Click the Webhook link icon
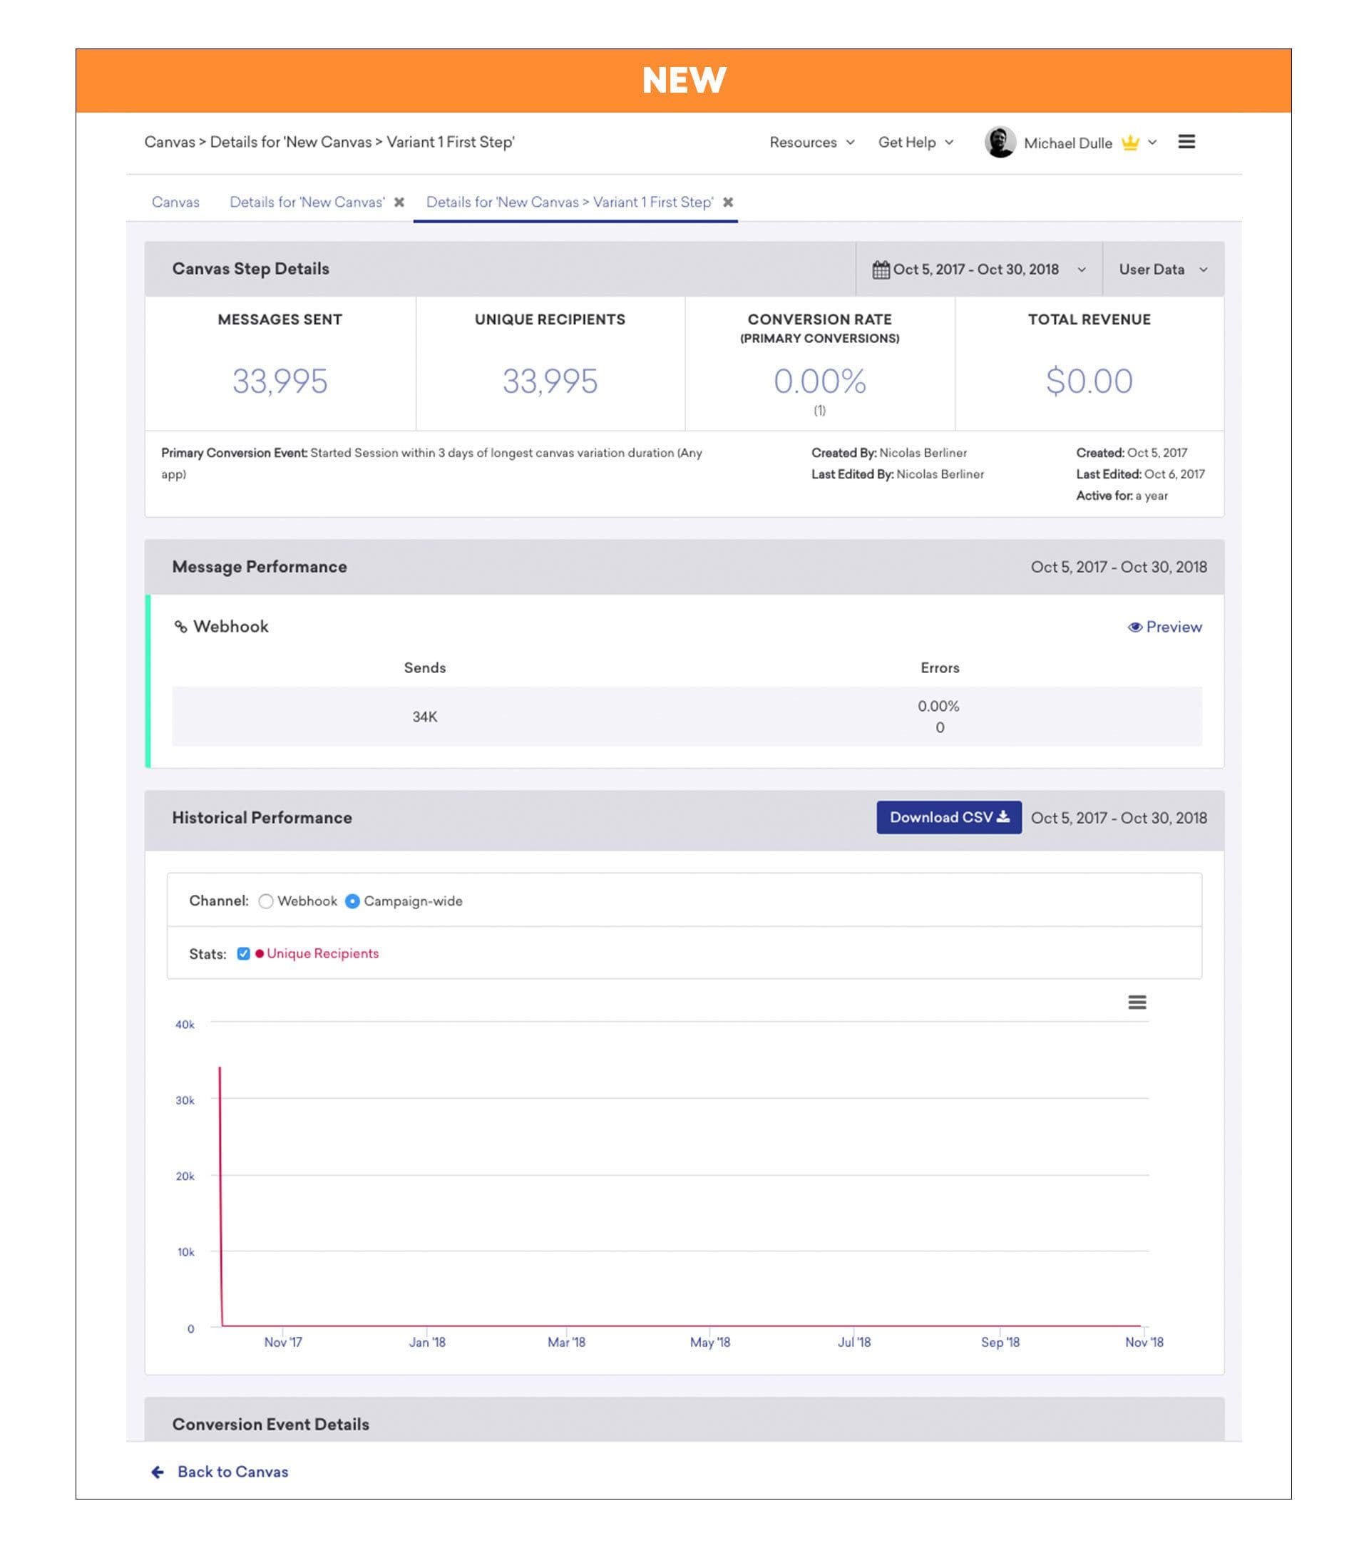 click(181, 627)
